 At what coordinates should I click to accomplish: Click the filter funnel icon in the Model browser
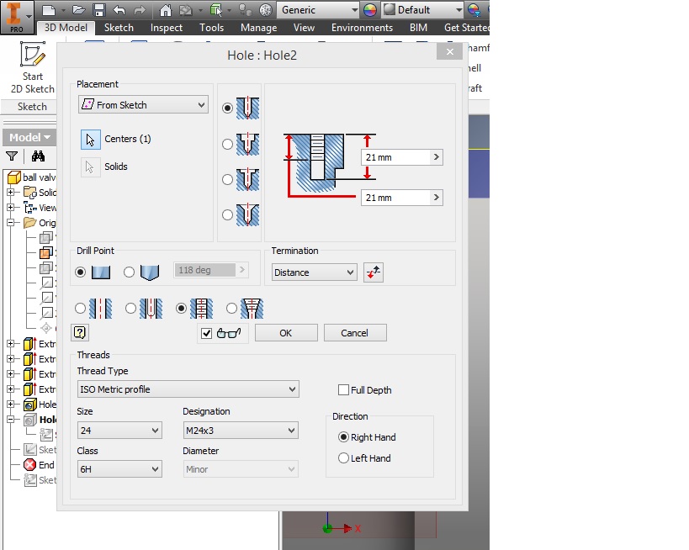point(12,156)
